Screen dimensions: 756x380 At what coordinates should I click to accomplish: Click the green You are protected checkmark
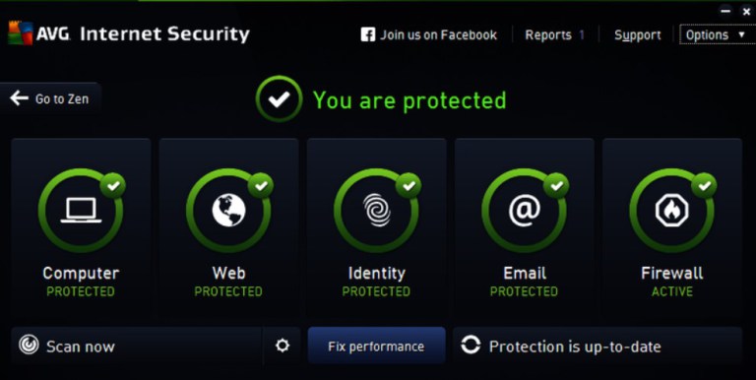pos(280,98)
